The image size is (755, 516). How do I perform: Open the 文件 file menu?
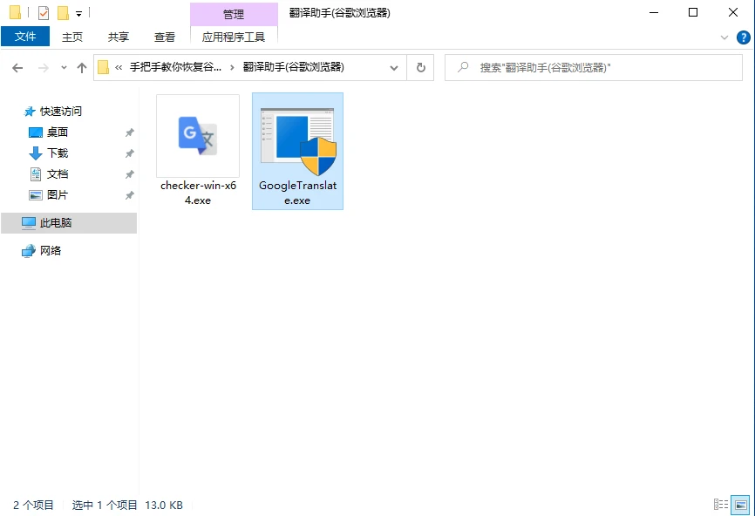tap(25, 37)
